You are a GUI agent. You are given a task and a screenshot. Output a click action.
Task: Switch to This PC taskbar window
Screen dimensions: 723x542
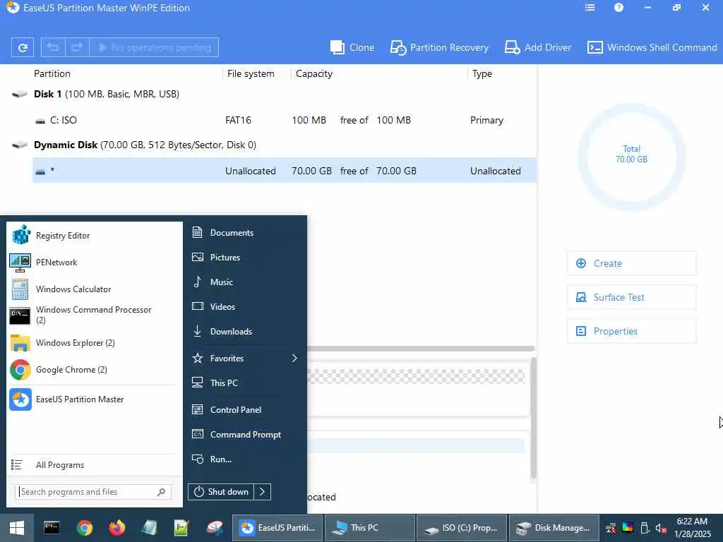370,528
